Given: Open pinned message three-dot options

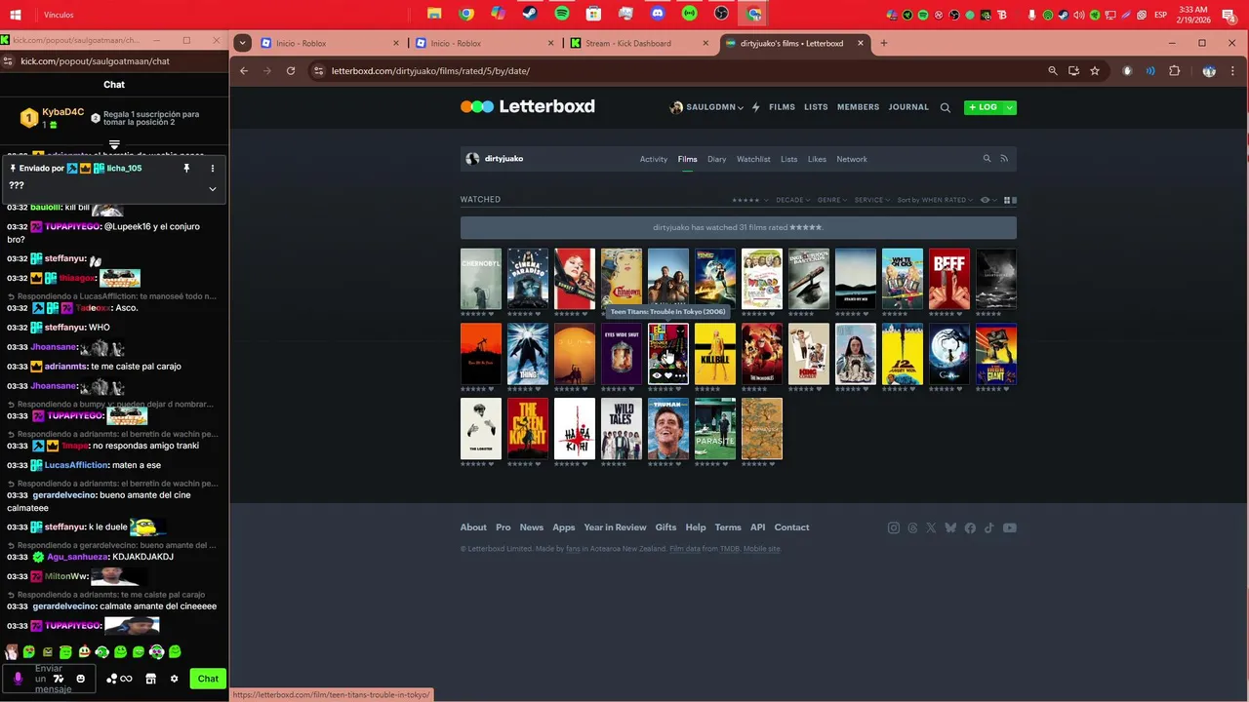Looking at the screenshot, I should [213, 169].
